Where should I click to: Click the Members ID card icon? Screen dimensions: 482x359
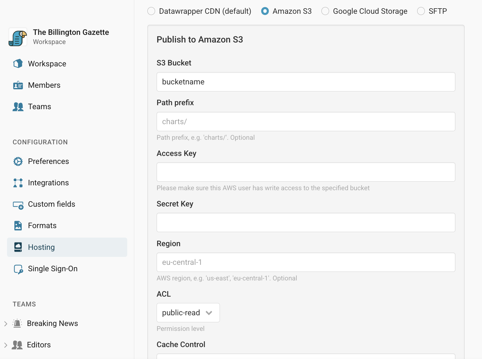[x=18, y=85]
